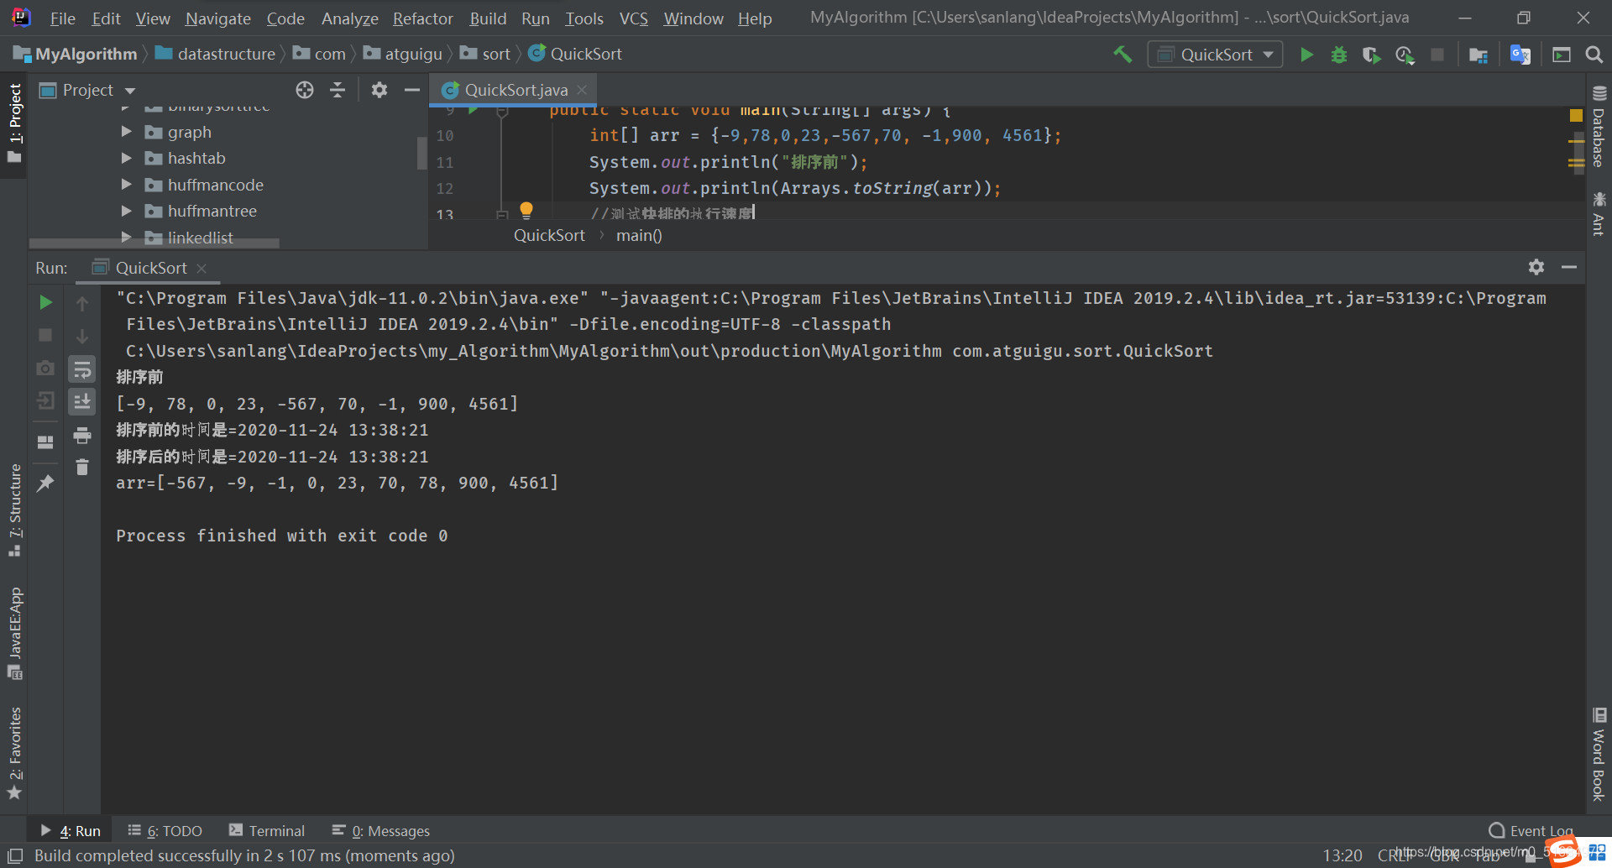
Task: Open the 0: Messages tool window
Action: pos(381,831)
